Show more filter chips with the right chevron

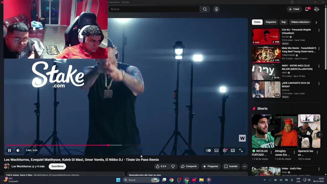(316, 22)
